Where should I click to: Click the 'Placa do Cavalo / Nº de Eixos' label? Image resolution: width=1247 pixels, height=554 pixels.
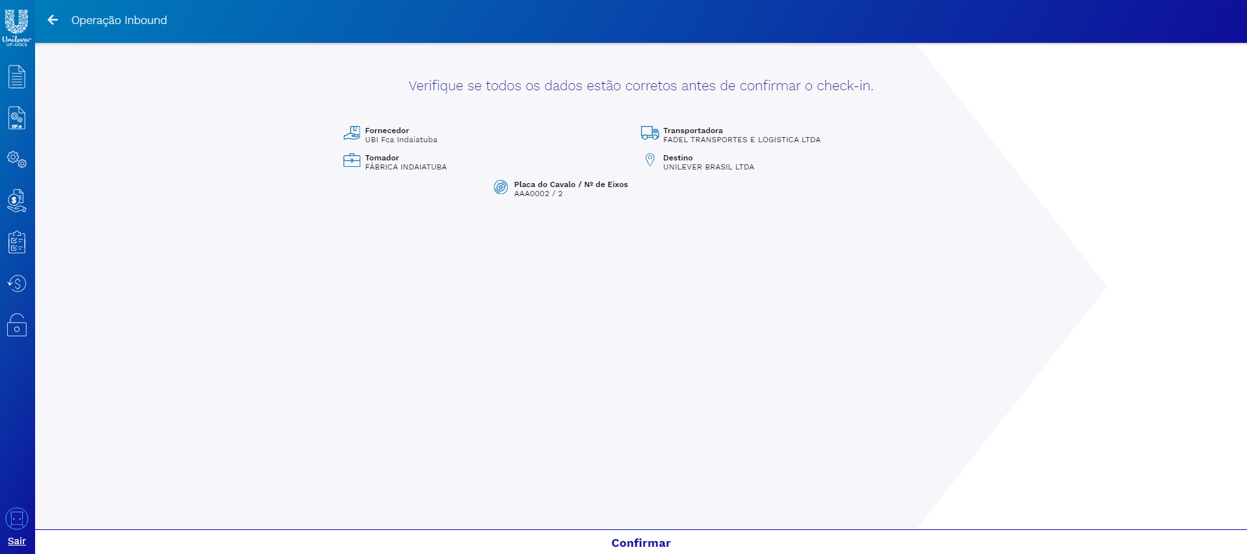571,184
